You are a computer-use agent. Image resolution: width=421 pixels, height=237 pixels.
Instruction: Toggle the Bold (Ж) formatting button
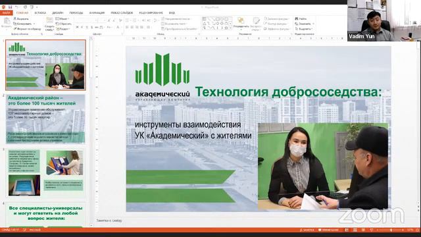pos(77,27)
